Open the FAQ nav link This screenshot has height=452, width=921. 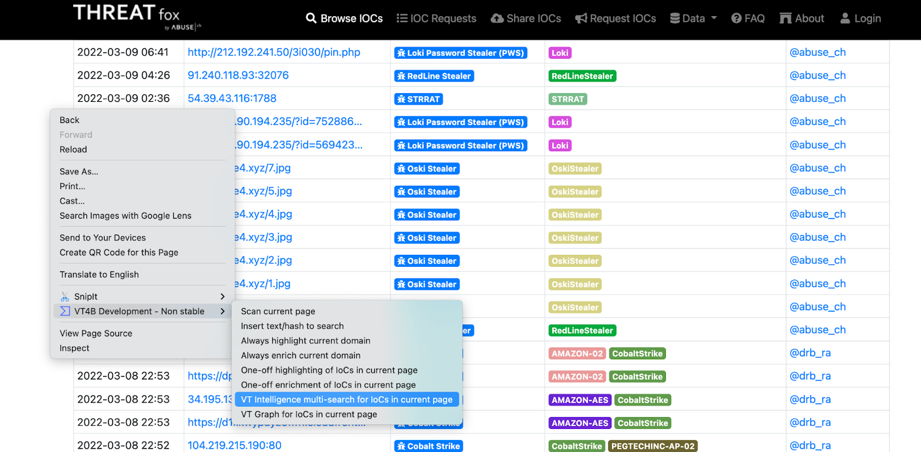click(x=748, y=18)
